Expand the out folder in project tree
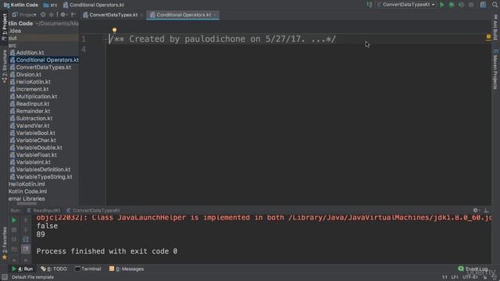The width and height of the screenshot is (500, 281). tap(12, 38)
